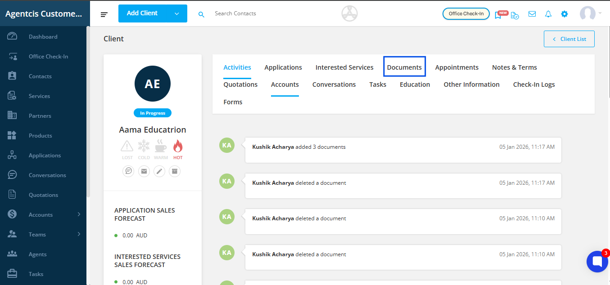Open the NEW announcements bookmark icon
The width and height of the screenshot is (610, 285).
(x=498, y=14)
